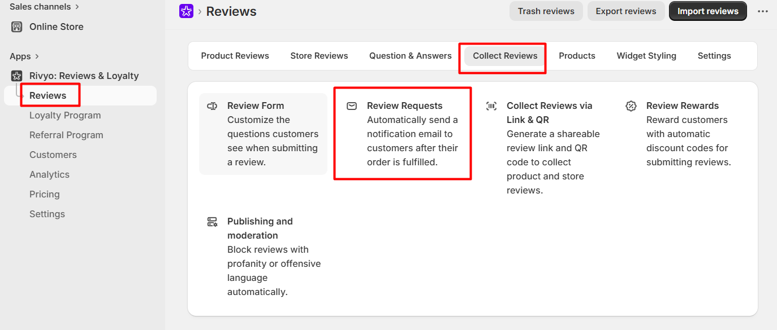Open Pricing in the sidebar
Image resolution: width=777 pixels, height=330 pixels.
pyautogui.click(x=44, y=194)
